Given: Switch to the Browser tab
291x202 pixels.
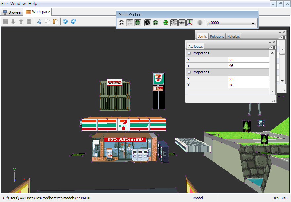Looking at the screenshot, I should [x=12, y=12].
